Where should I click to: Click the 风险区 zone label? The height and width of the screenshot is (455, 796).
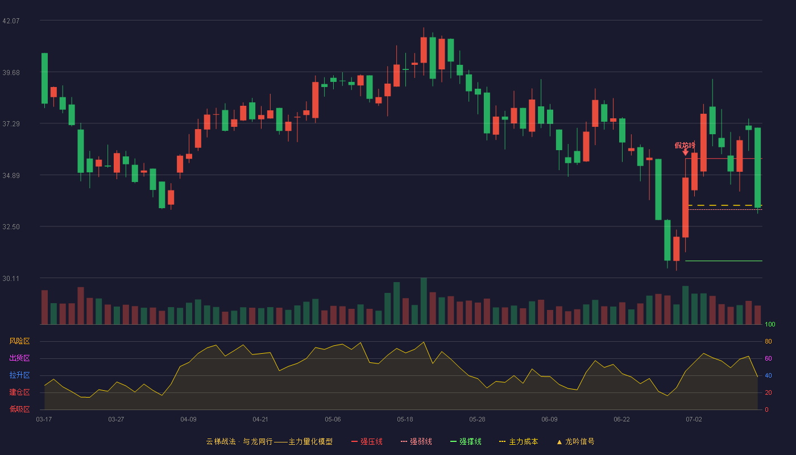tap(20, 341)
